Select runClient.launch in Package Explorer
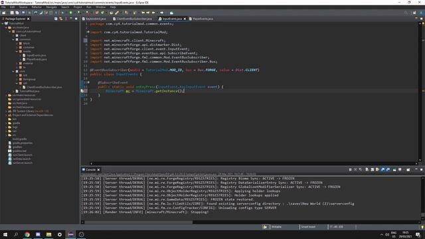Image resolution: width=425 pixels, height=239 pixels. 22,155
